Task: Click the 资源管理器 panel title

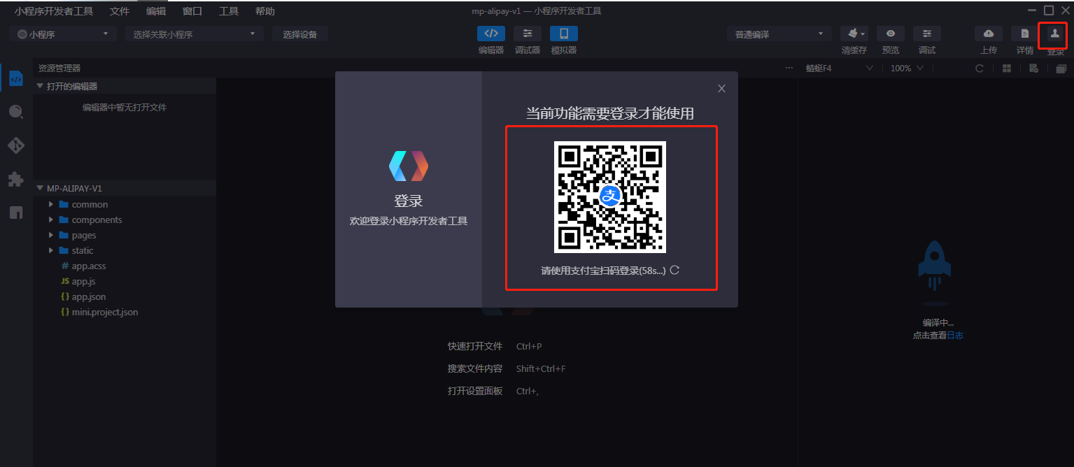Action: 59,69
